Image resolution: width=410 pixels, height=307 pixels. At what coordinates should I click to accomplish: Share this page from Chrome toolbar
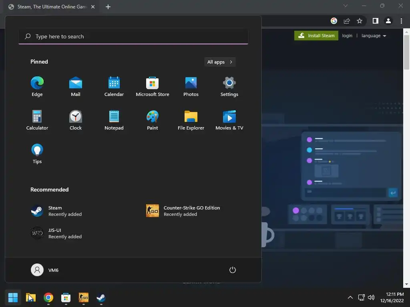tap(347, 21)
